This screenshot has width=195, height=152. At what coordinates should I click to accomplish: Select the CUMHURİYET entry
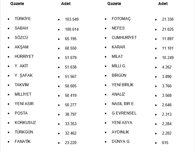click(x=124, y=37)
